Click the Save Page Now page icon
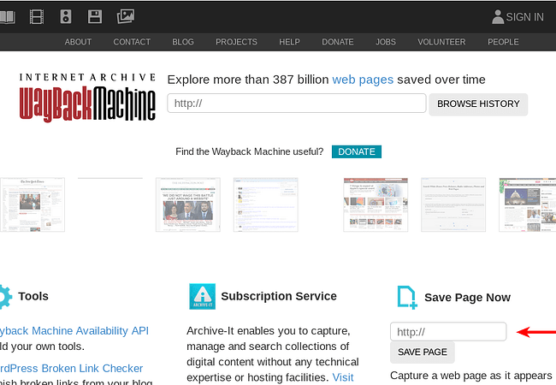Viewport: 556px width, 385px height. (x=406, y=297)
